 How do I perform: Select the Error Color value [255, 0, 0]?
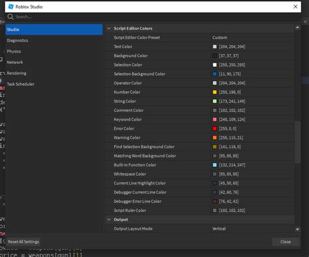[x=228, y=128]
